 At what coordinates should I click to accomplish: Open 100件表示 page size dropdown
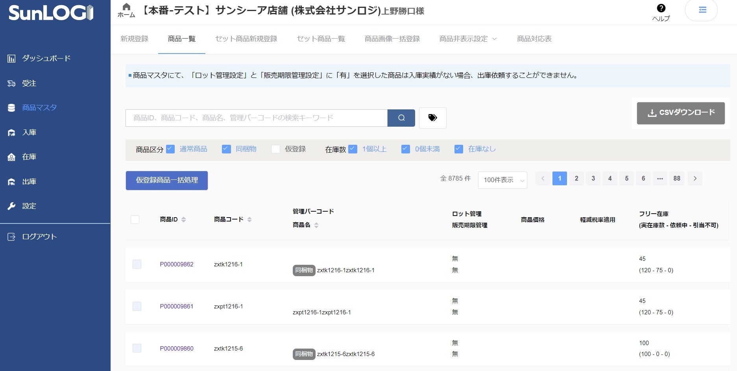tap(502, 180)
